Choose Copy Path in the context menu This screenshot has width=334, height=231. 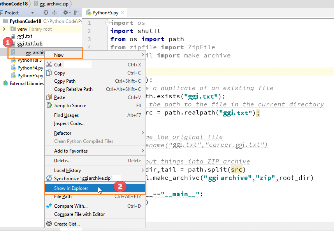click(x=65, y=81)
